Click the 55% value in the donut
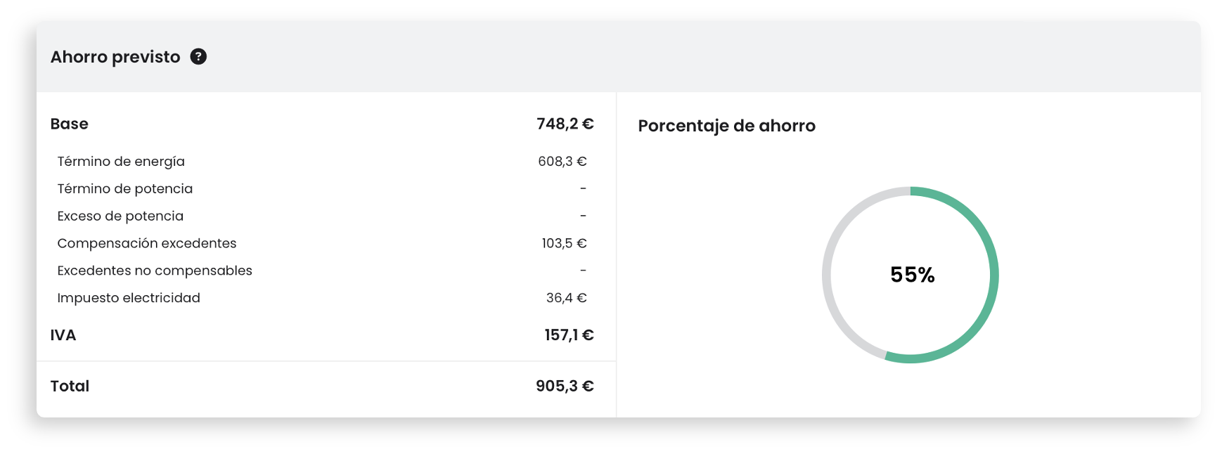Screen dimensions: 1222x454 [912, 275]
